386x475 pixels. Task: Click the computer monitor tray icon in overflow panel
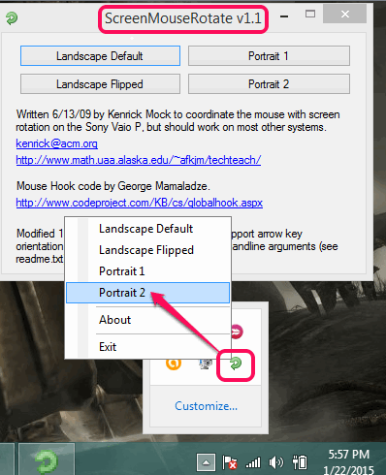205,364
